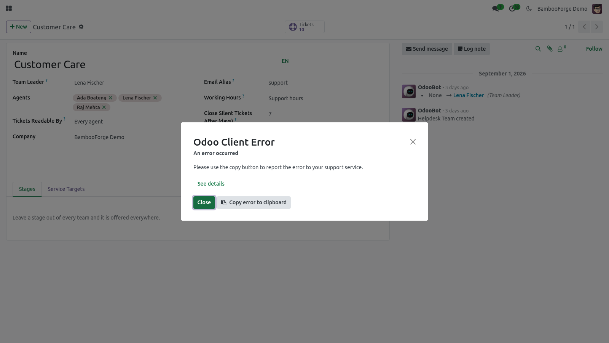Open the activities clock icon
The height and width of the screenshot is (343, 609).
pyautogui.click(x=512, y=8)
